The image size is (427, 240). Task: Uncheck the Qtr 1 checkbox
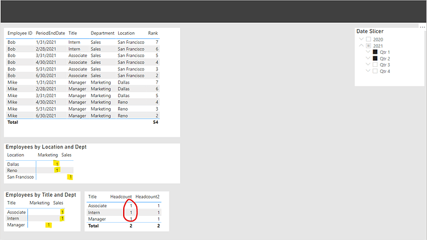[375, 52]
